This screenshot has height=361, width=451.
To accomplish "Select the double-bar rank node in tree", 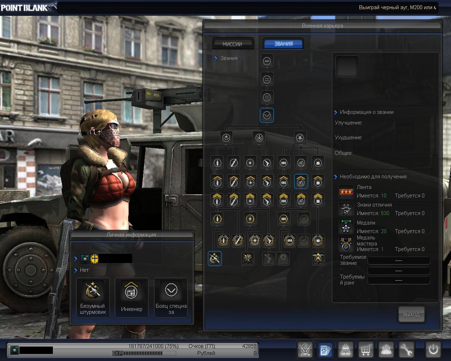I will tap(267, 79).
